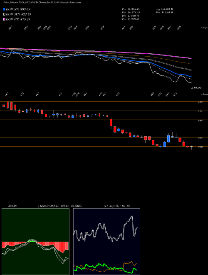The height and width of the screenshot is (275, 208).
Task: Click the tall blue candlestick near the 395 line
Action: tap(168, 139)
